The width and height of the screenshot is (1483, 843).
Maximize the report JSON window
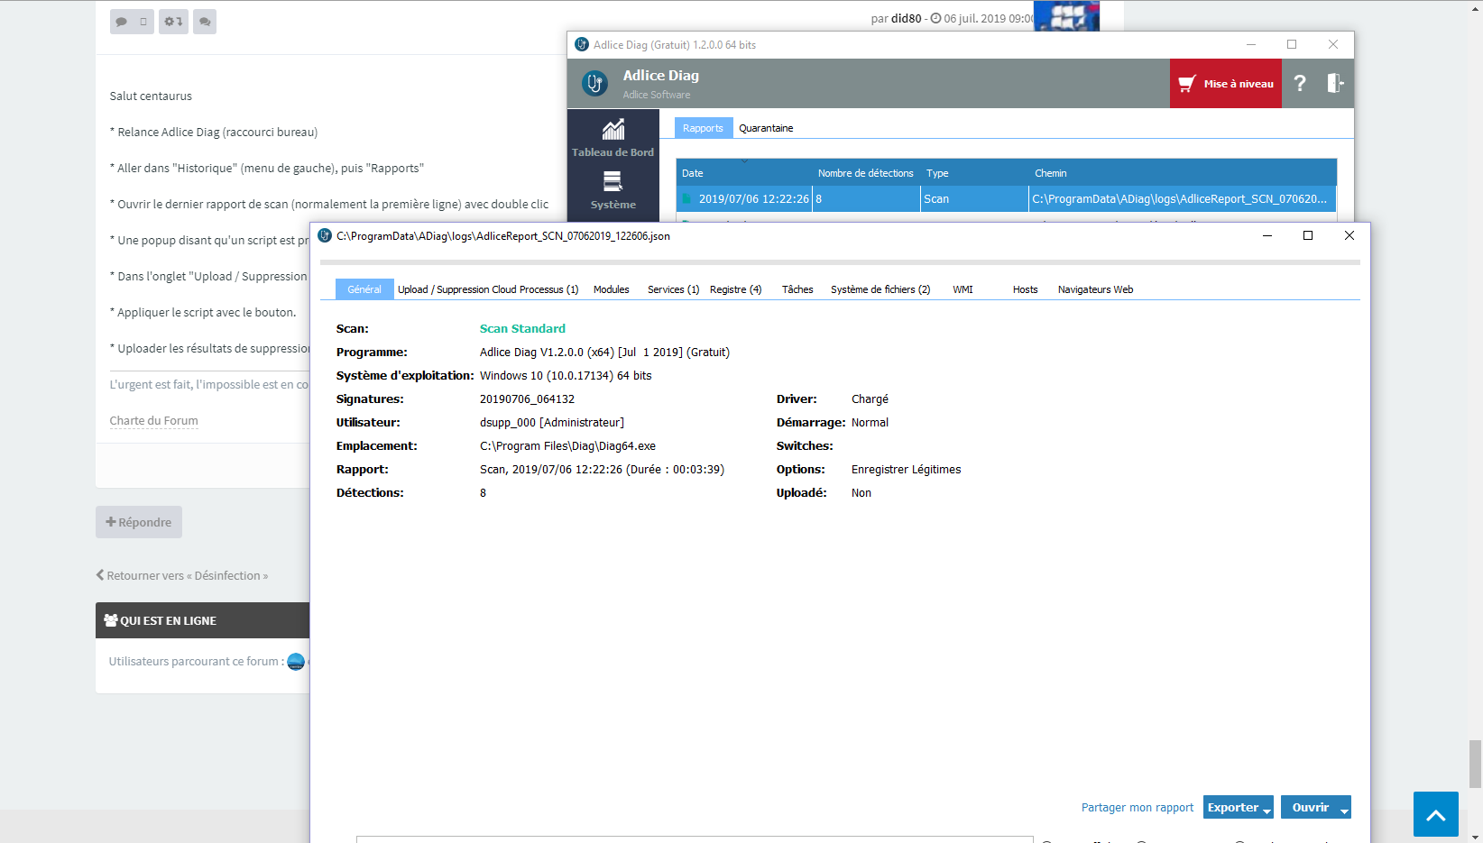tap(1308, 235)
